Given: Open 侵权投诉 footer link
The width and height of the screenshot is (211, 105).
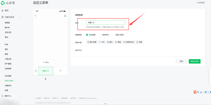Looking at the screenshot, I should pos(73,98).
